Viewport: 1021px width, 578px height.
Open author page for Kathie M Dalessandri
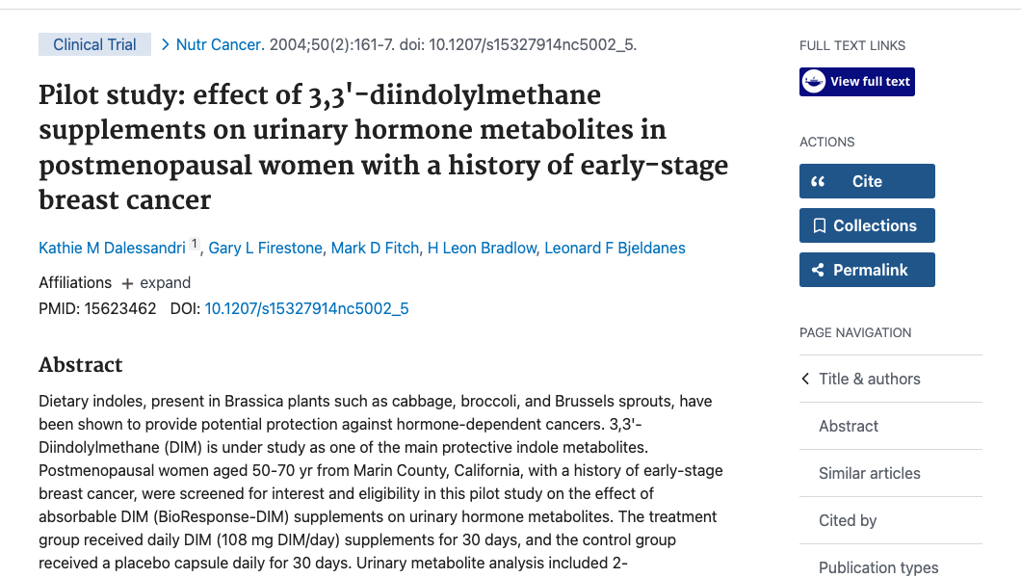point(112,248)
